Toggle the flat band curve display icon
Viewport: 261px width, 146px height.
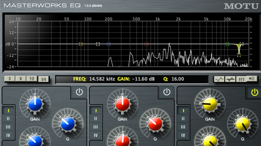230,79
